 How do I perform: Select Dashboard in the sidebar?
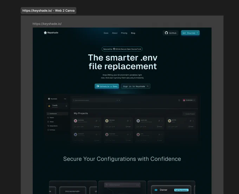point(57,114)
